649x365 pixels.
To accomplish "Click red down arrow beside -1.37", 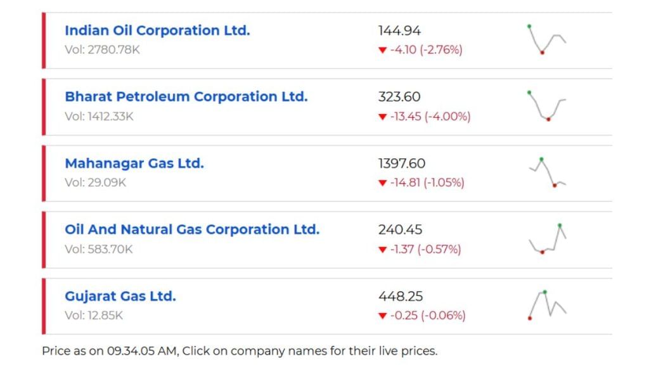I will pos(382,250).
